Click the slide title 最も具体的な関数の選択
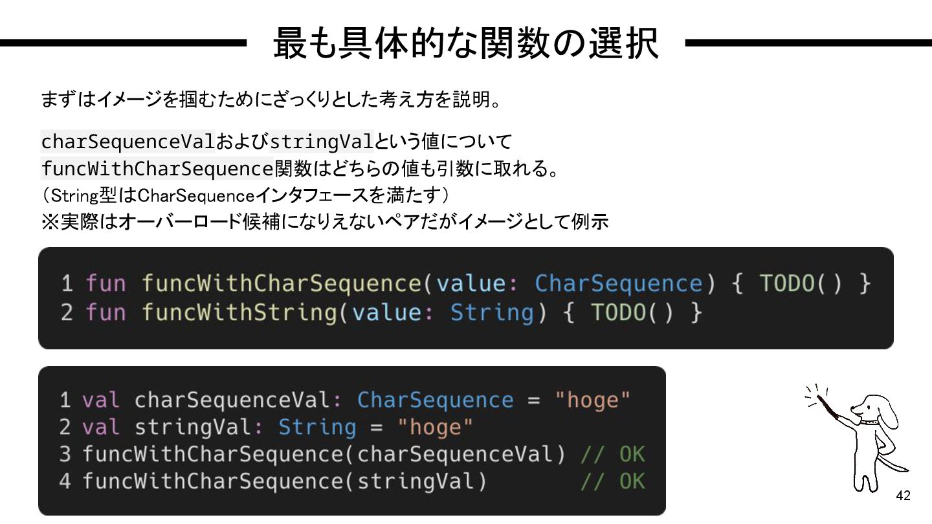932x524 pixels. [x=465, y=44]
